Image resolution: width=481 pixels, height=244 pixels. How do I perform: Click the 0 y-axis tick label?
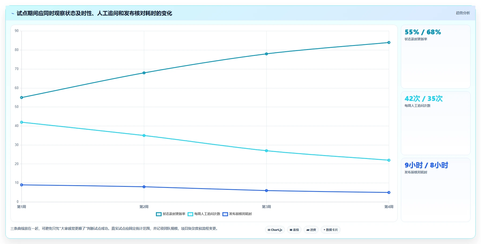click(x=18, y=202)
